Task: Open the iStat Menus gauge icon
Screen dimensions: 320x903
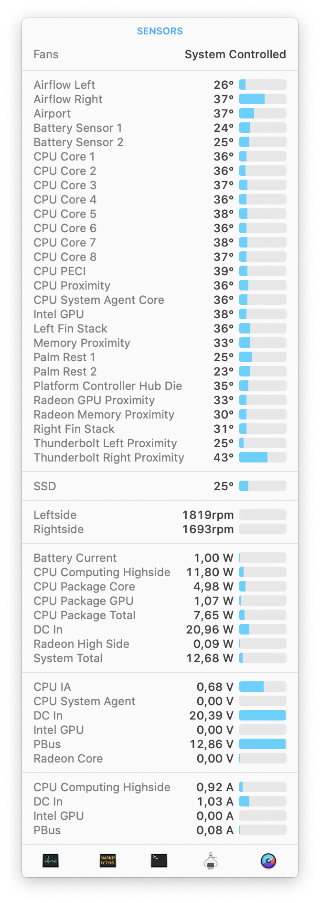Action: point(268,860)
